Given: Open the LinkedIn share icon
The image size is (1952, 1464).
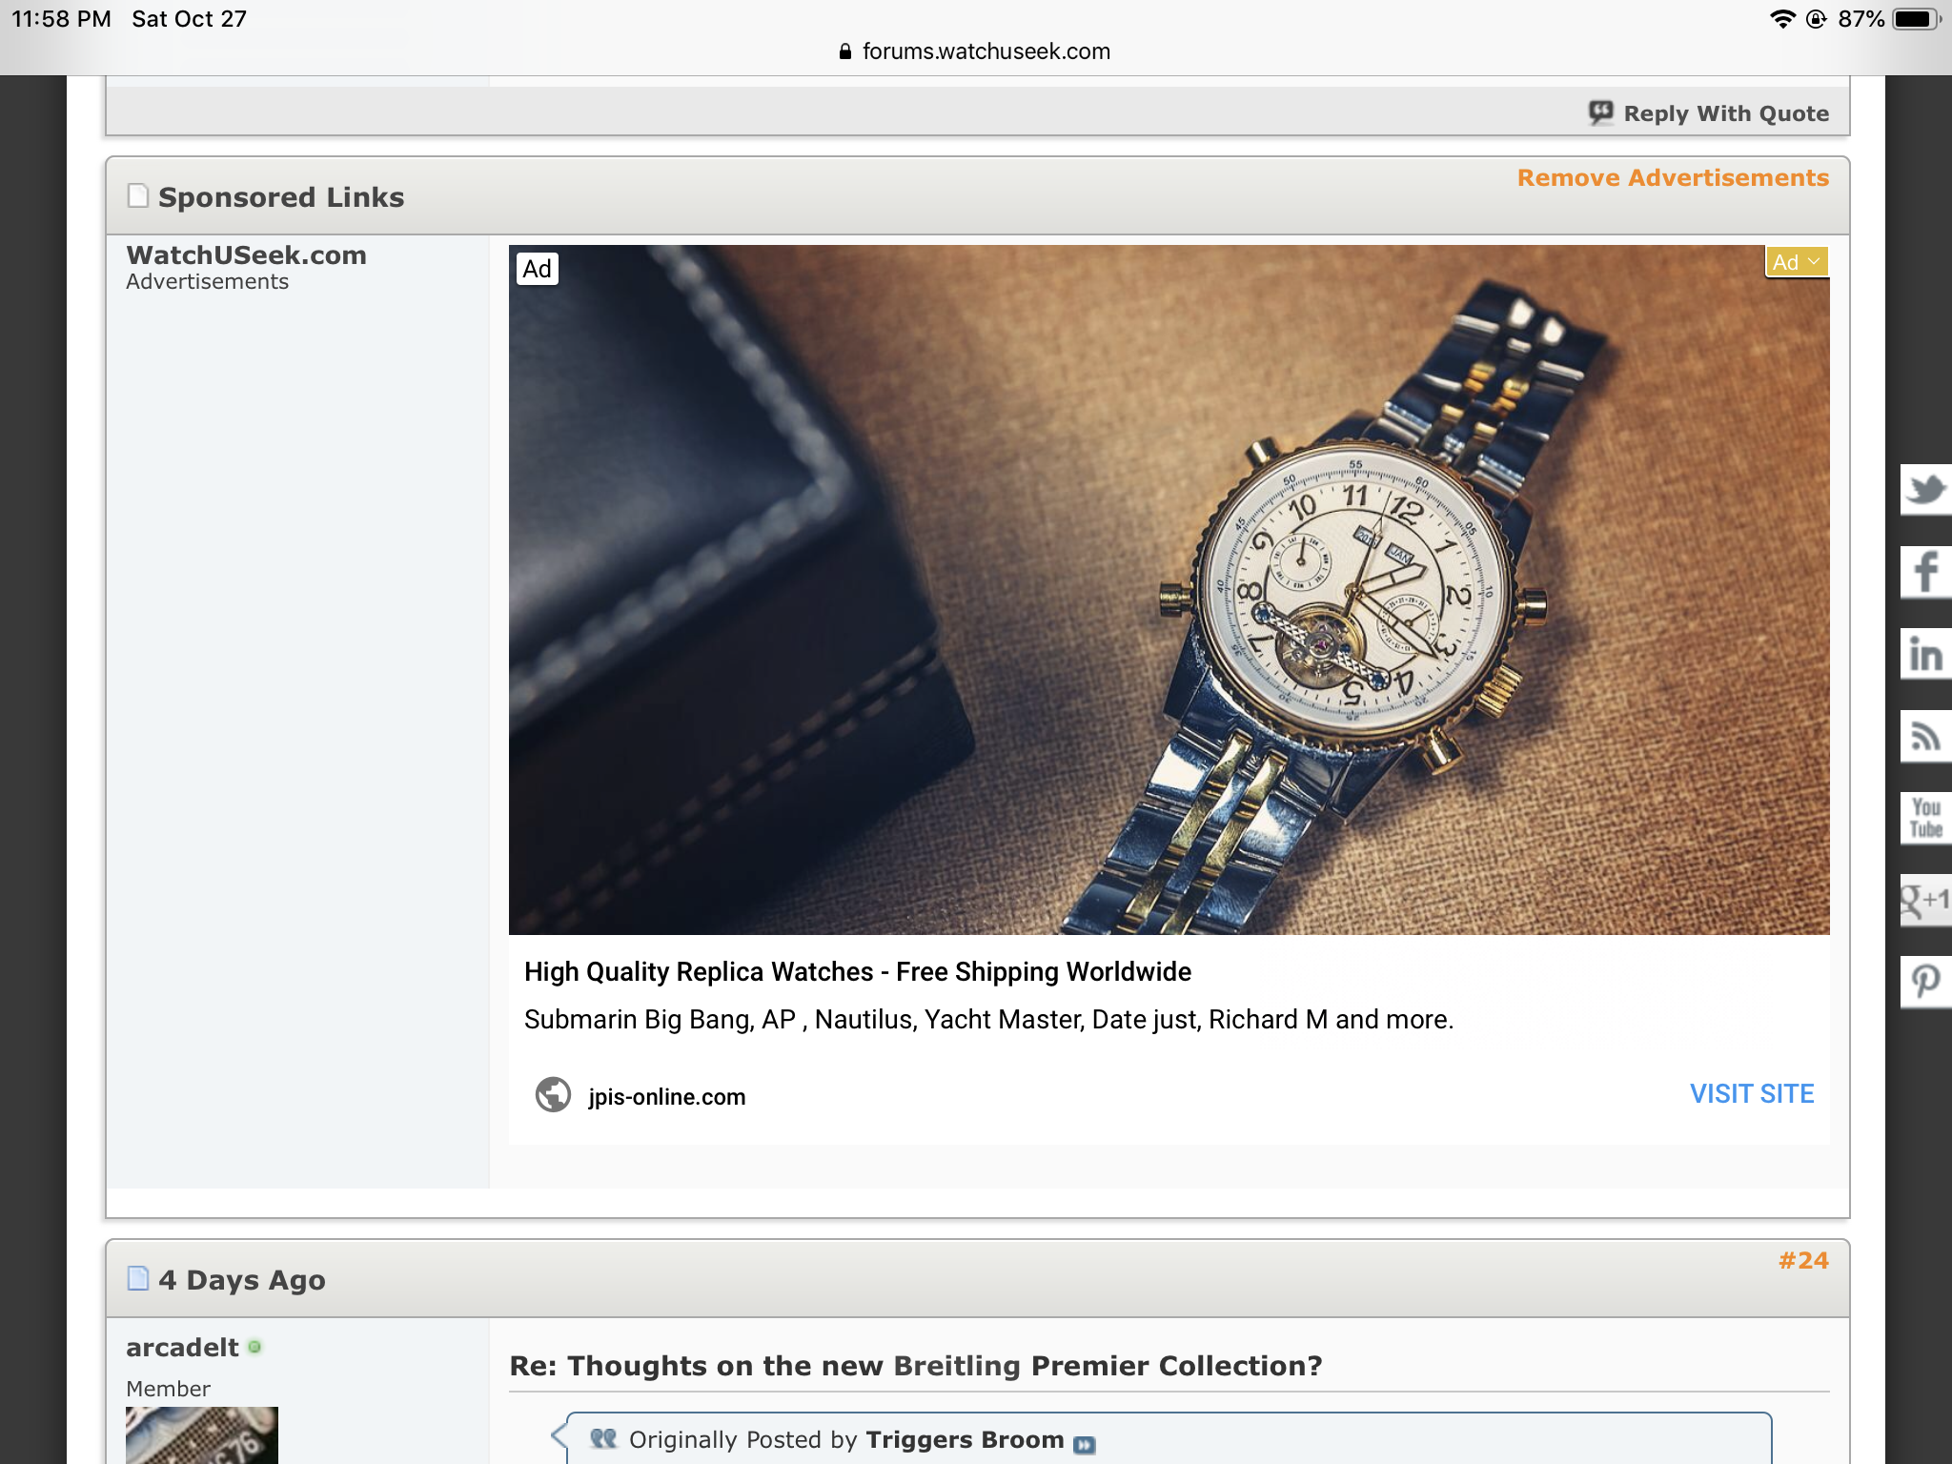Looking at the screenshot, I should (x=1925, y=654).
